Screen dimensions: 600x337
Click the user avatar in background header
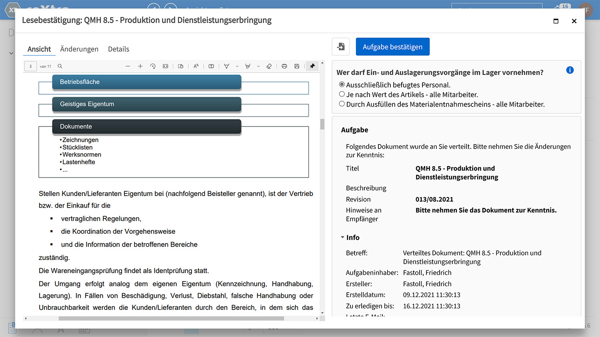click(586, 10)
